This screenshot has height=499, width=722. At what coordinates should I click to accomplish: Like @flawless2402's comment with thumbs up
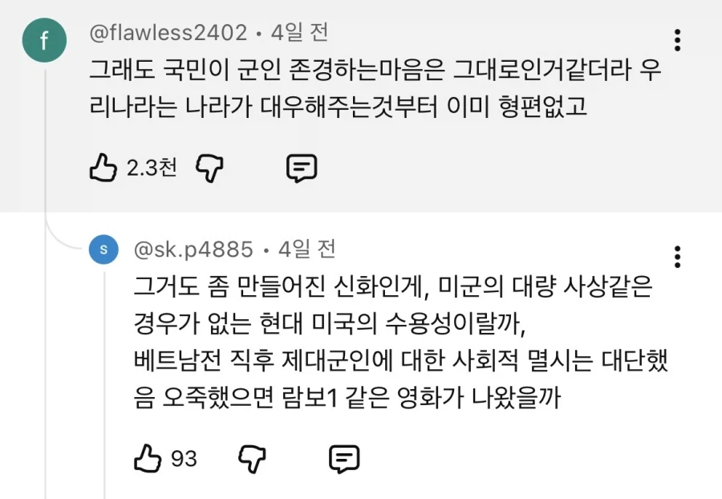(103, 168)
